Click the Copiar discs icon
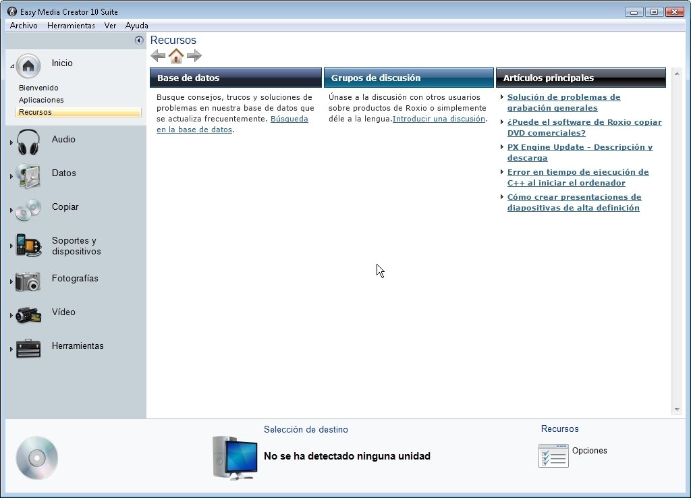691x498 pixels. 28,210
